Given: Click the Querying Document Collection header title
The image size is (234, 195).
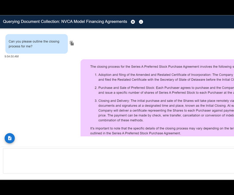Looking at the screenshot, I should click(x=65, y=22).
